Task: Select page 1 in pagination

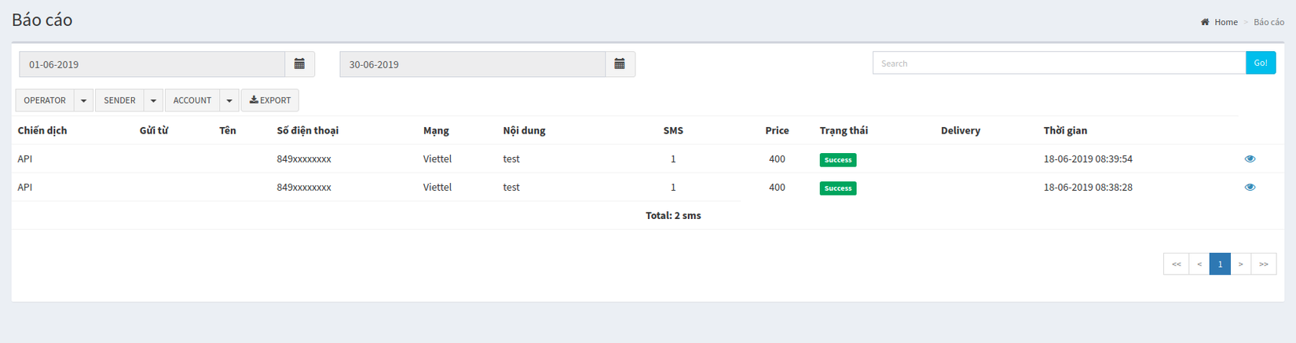Action: tap(1220, 265)
